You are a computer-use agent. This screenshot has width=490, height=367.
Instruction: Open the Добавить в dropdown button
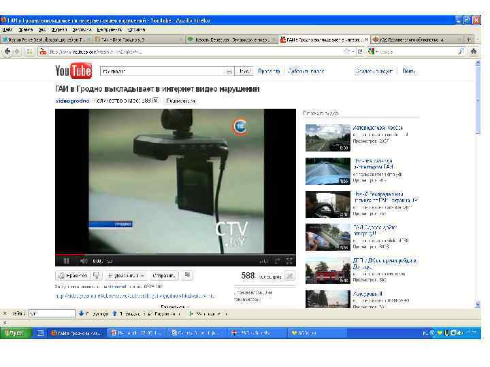[x=127, y=275]
